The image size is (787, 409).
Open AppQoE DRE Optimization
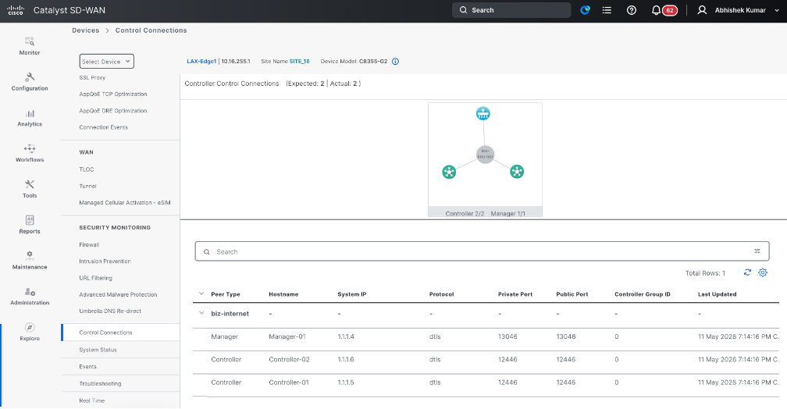point(113,111)
